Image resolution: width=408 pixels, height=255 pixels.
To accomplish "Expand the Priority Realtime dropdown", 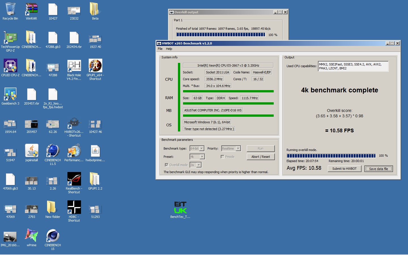I will 238,148.
